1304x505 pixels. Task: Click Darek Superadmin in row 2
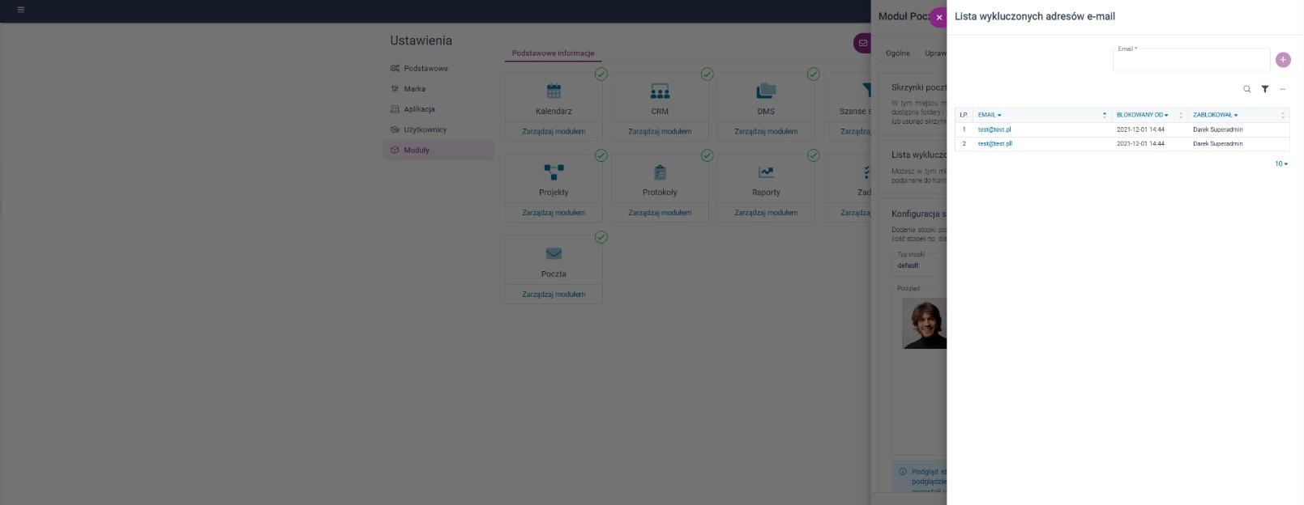pos(1217,144)
